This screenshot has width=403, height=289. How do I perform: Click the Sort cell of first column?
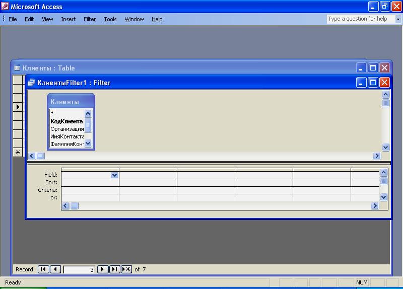[x=90, y=183]
